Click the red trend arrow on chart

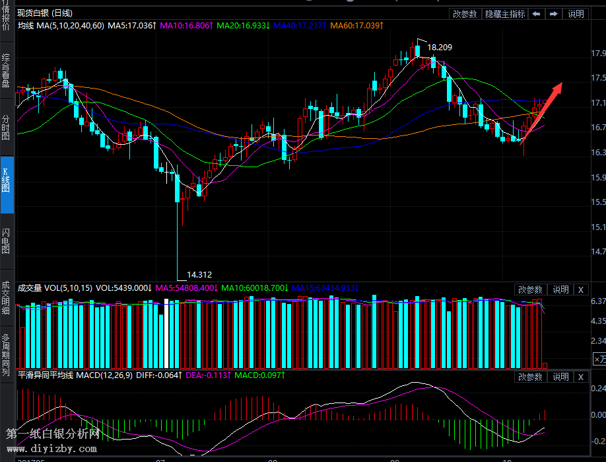(x=542, y=111)
